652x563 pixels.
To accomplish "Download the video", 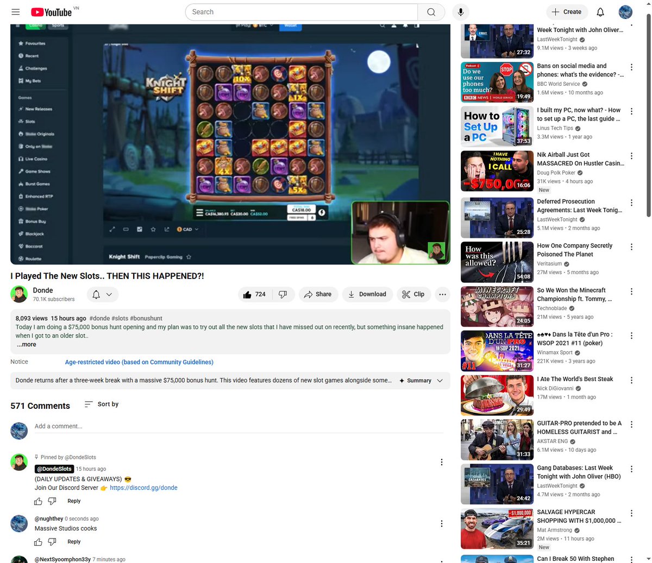I will click(367, 294).
